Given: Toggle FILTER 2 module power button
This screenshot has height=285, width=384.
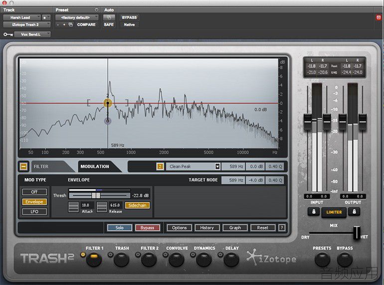Looking at the screenshot, I should click(138, 255).
